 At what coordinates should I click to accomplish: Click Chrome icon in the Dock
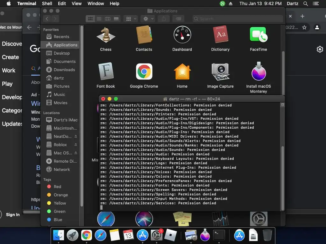pos(87,235)
